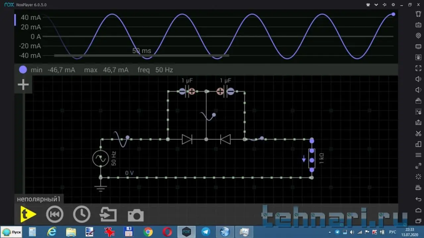Select the right 1 µF capacitor
424x238 pixels.
pyautogui.click(x=226, y=91)
